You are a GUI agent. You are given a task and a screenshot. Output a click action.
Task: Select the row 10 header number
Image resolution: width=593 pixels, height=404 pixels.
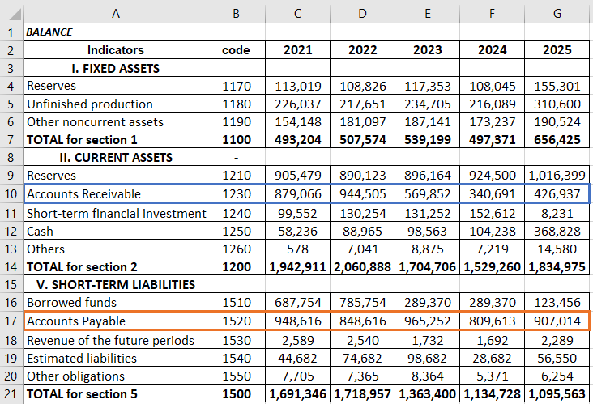click(x=11, y=194)
